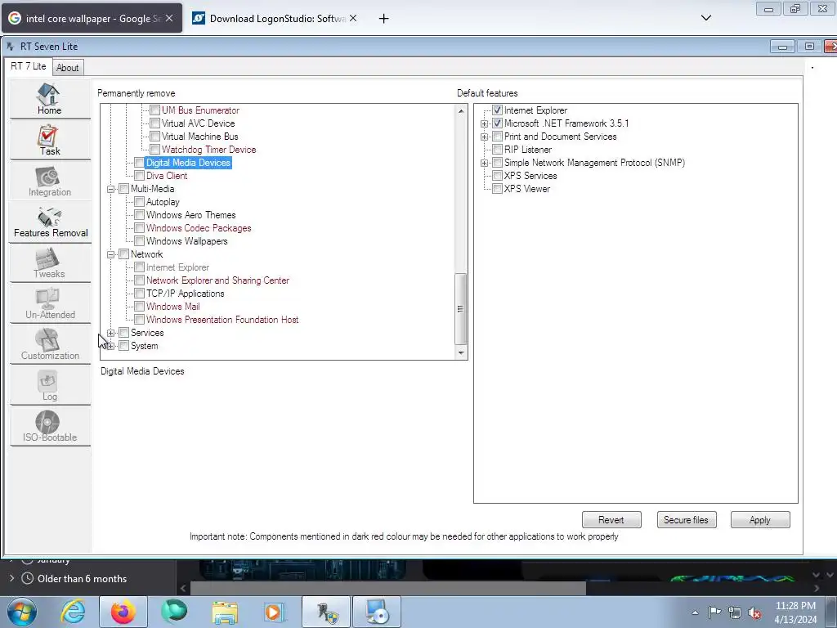Viewport: 837px width, 628px height.
Task: Open the Home section in sidebar
Action: coord(50,99)
